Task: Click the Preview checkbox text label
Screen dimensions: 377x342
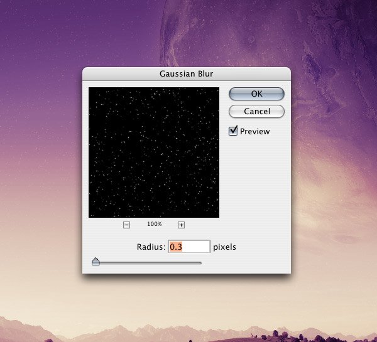Action: (x=254, y=132)
